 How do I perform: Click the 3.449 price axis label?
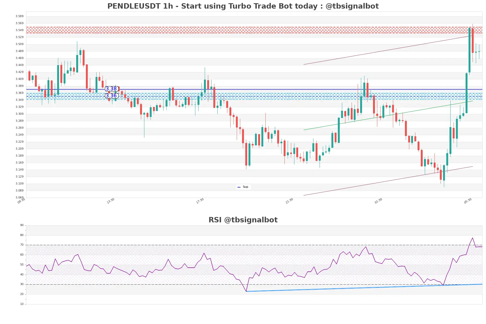[19, 65]
